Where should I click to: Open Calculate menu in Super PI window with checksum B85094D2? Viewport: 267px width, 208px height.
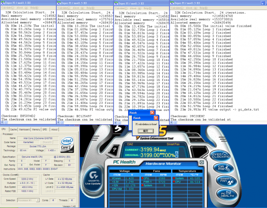point(8,8)
